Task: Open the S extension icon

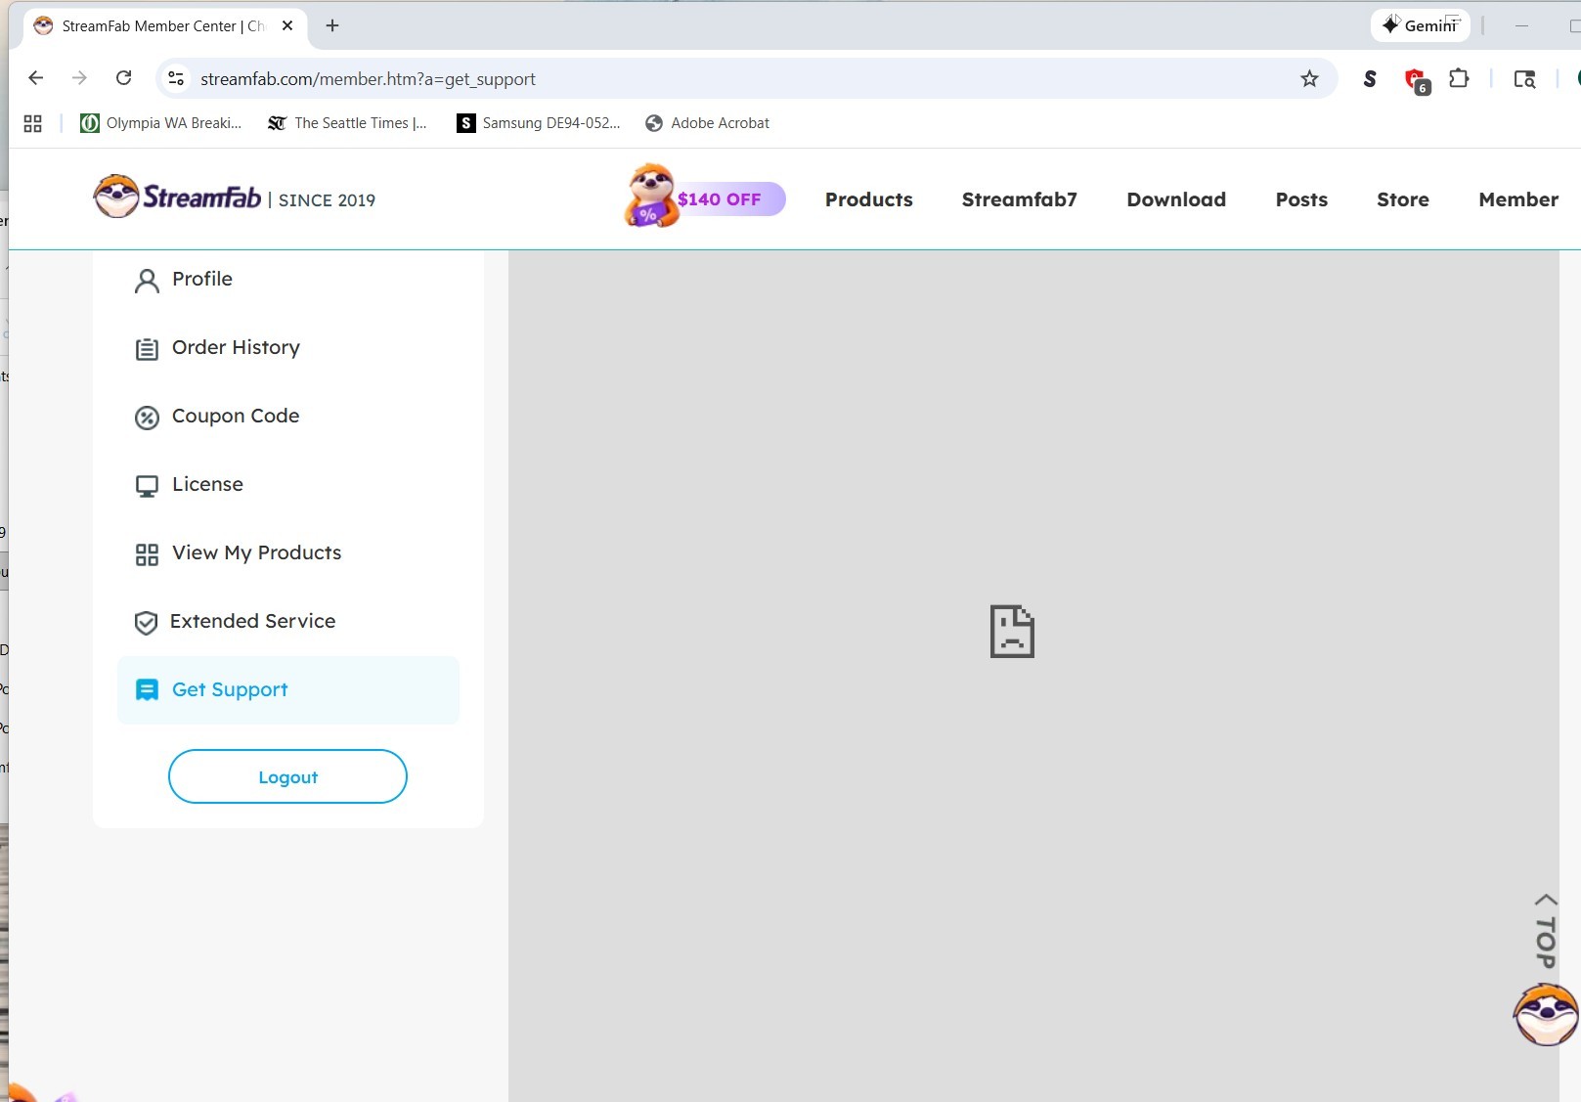Action: pyautogui.click(x=1370, y=79)
